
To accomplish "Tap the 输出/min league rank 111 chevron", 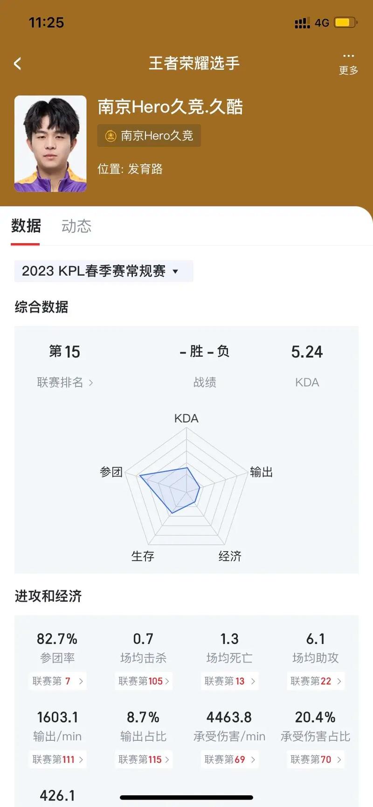I will pyautogui.click(x=81, y=759).
